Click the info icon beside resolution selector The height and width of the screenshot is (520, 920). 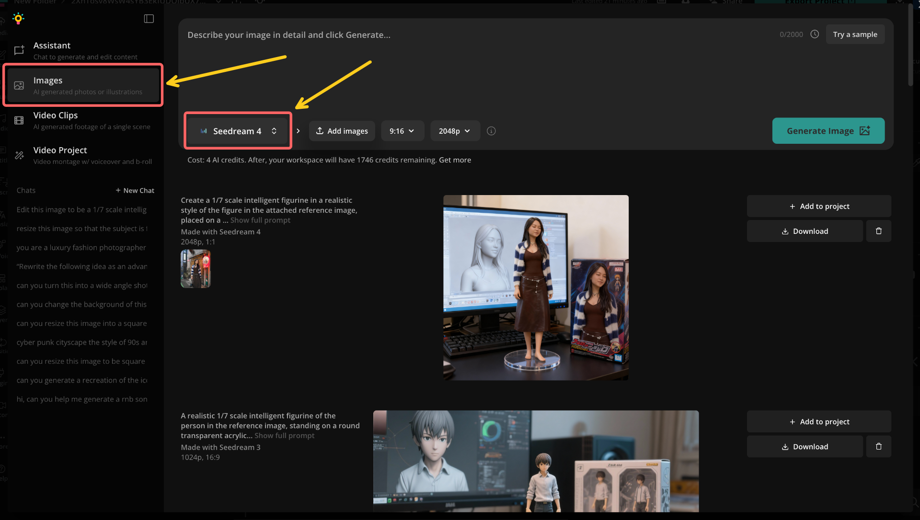point(491,131)
